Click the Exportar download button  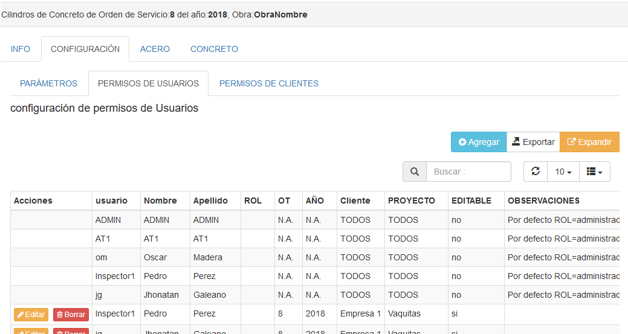(533, 142)
